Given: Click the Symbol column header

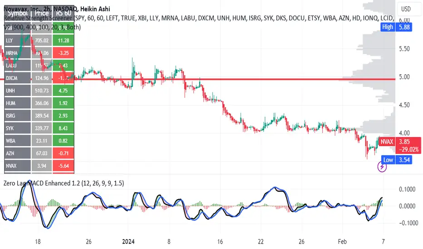Looking at the screenshot, I should 18,13.
